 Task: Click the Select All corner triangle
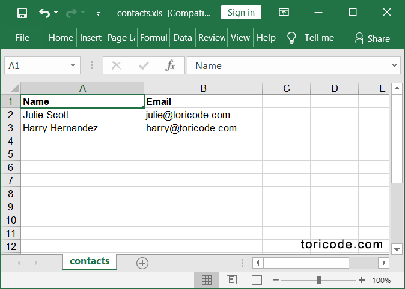14,88
